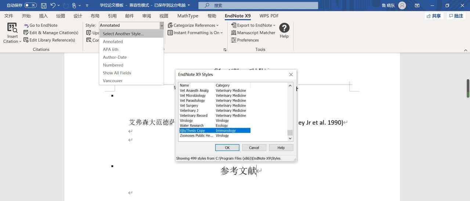This screenshot has width=470, height=201.
Task: Open the user account avatar
Action: [x=402, y=6]
